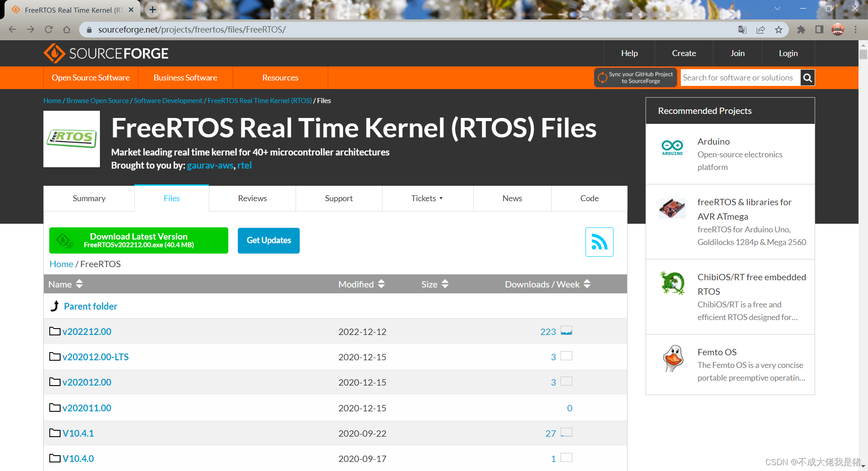Viewport: 868px width, 471px height.
Task: Click Software Development breadcrumb
Action: [168, 101]
